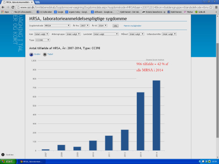Follow the Færre muligheder link
This screenshot has height=164, width=219.
tap(132, 26)
